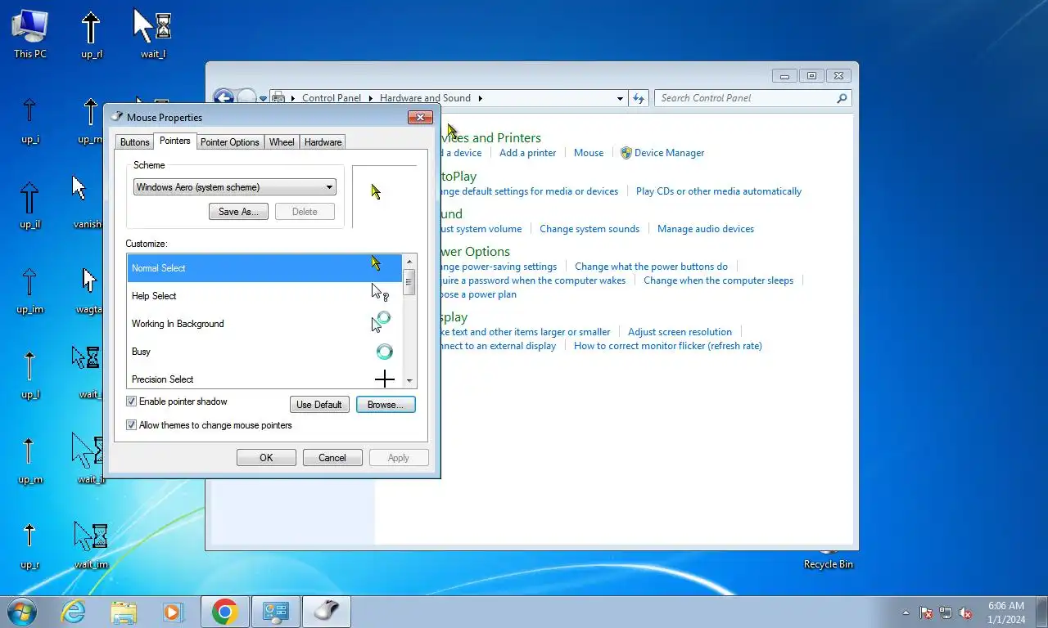Select the up_l desktop icon
Screen dimensions: 1048x628
click(29, 375)
